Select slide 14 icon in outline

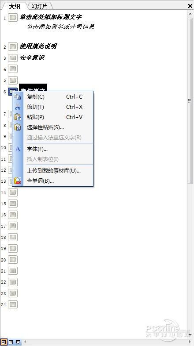tap(13, 192)
